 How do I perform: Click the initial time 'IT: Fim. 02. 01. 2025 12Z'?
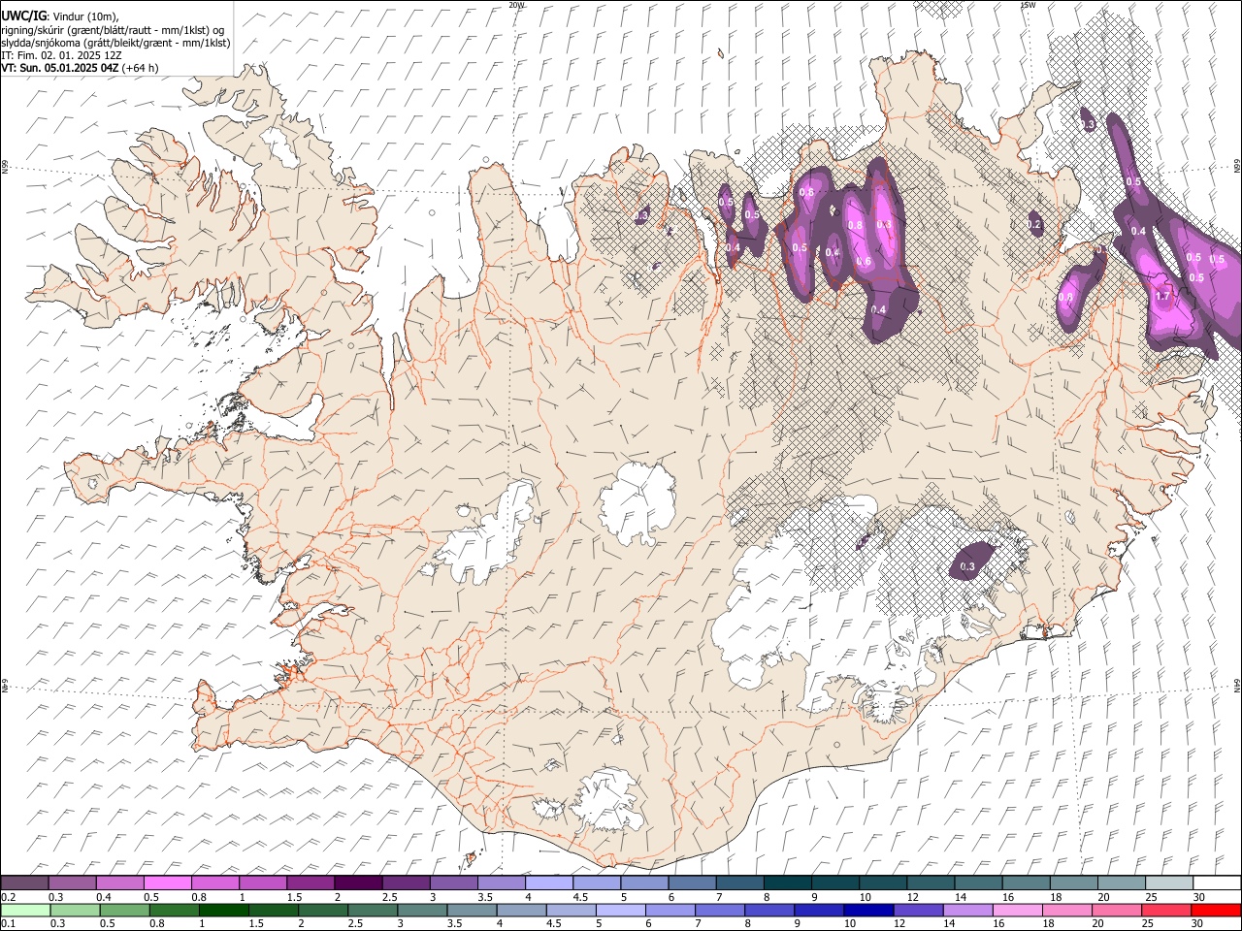[x=61, y=55]
